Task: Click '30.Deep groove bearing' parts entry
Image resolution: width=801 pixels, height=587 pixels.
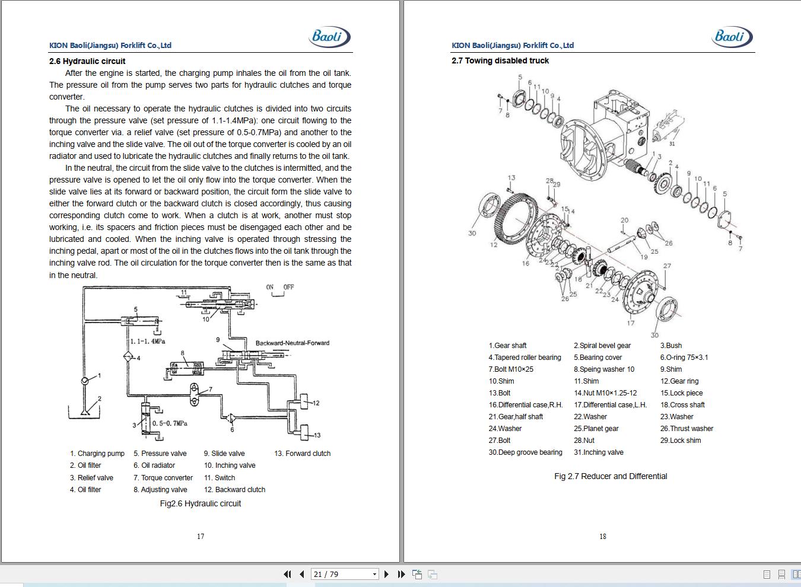Action: (525, 452)
